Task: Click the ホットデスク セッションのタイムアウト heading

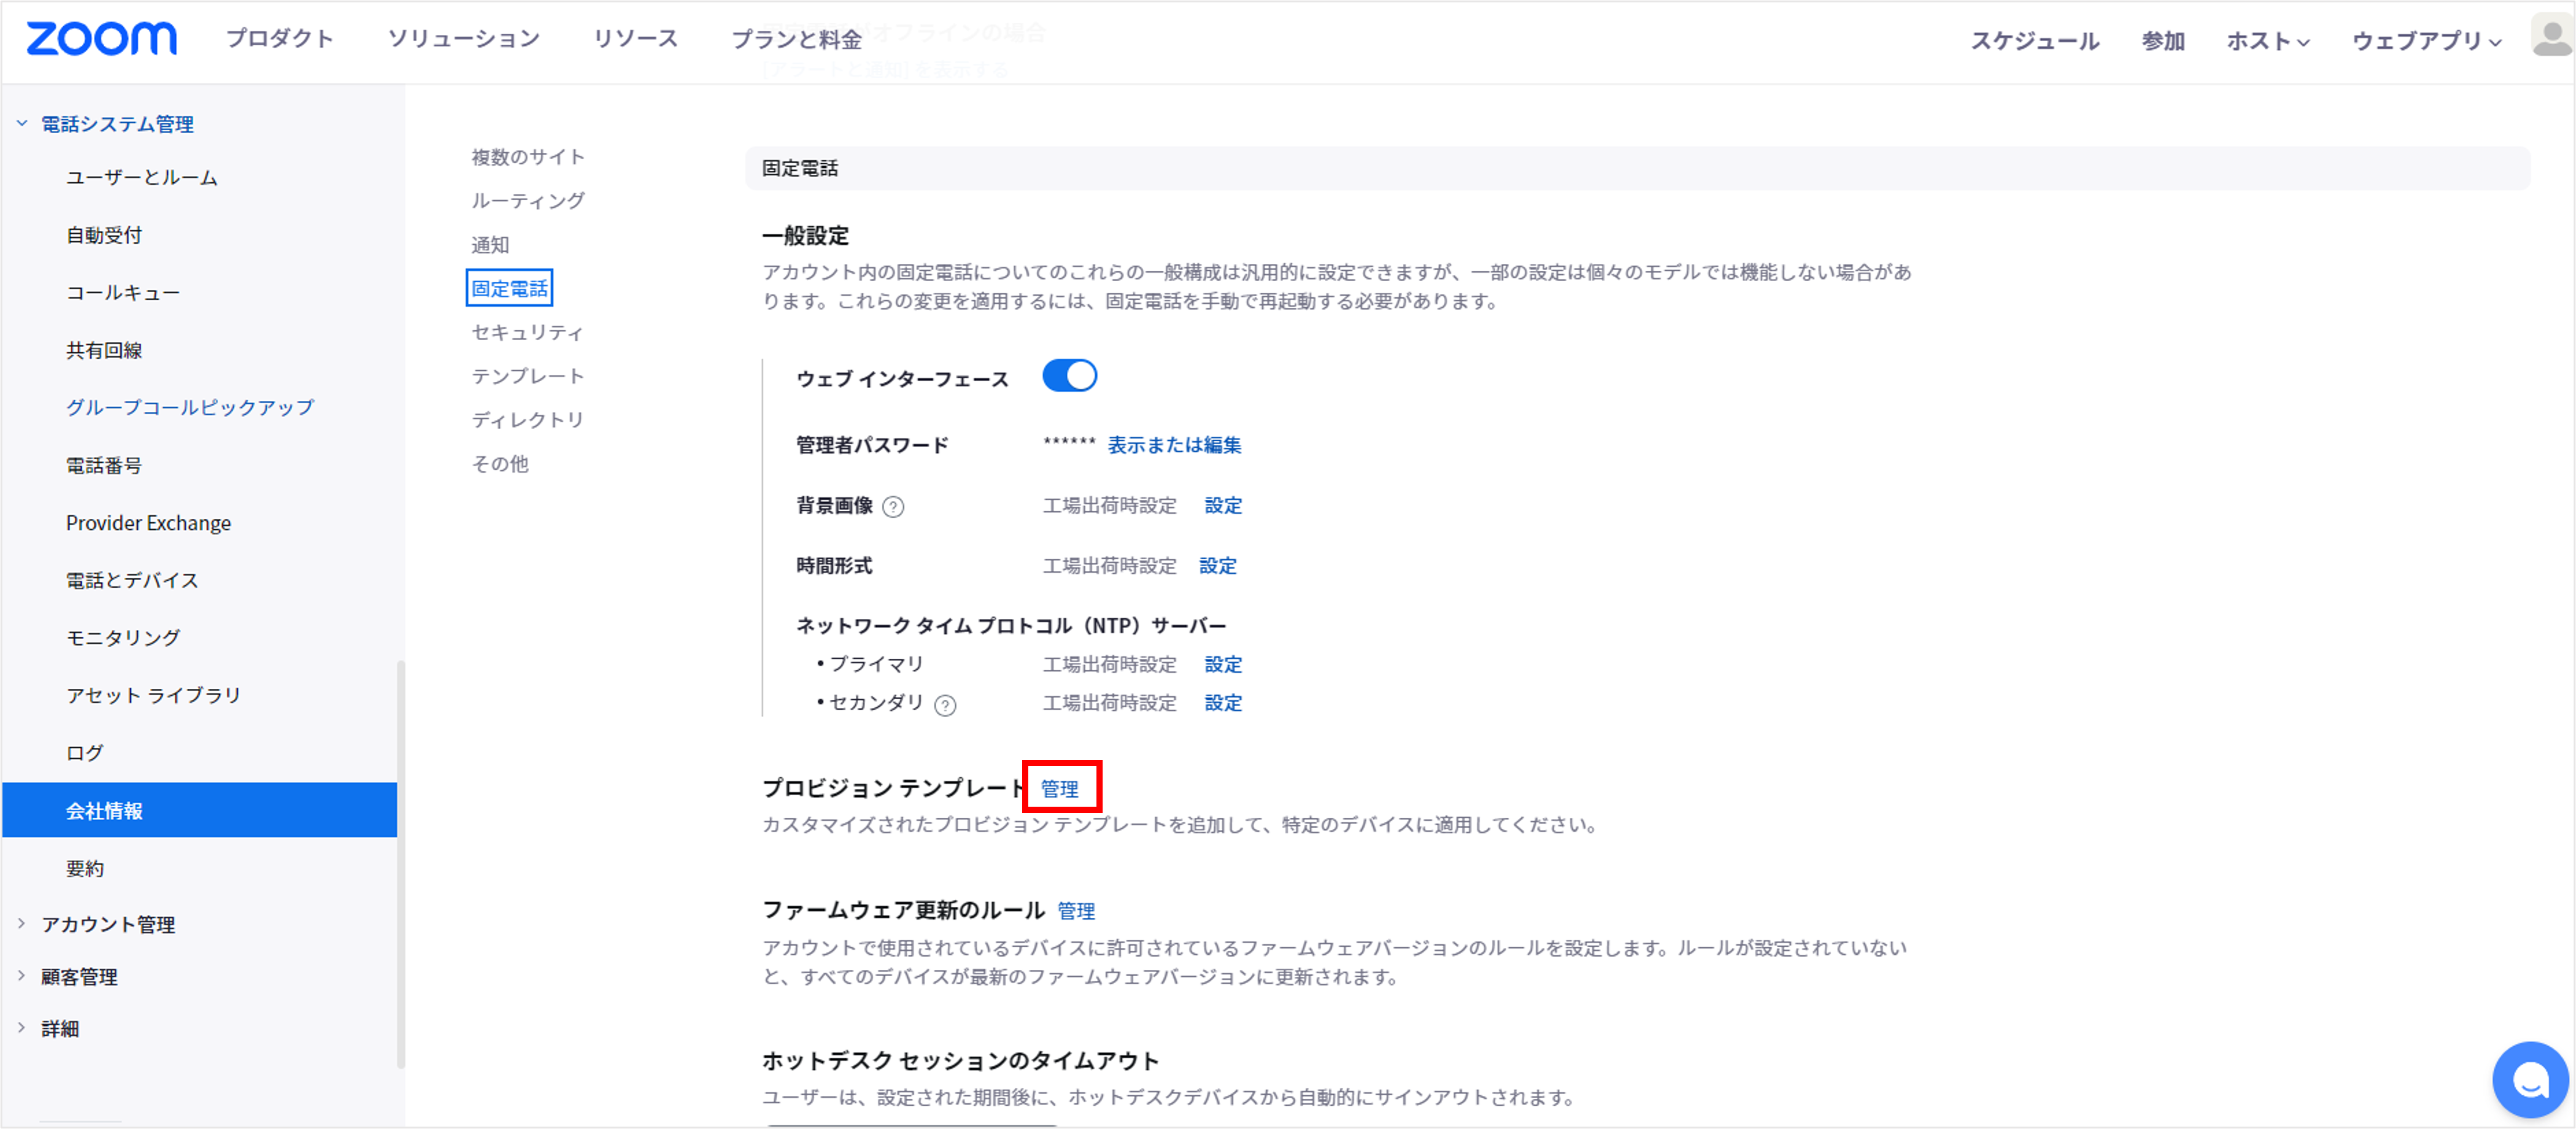Action: [x=961, y=1061]
